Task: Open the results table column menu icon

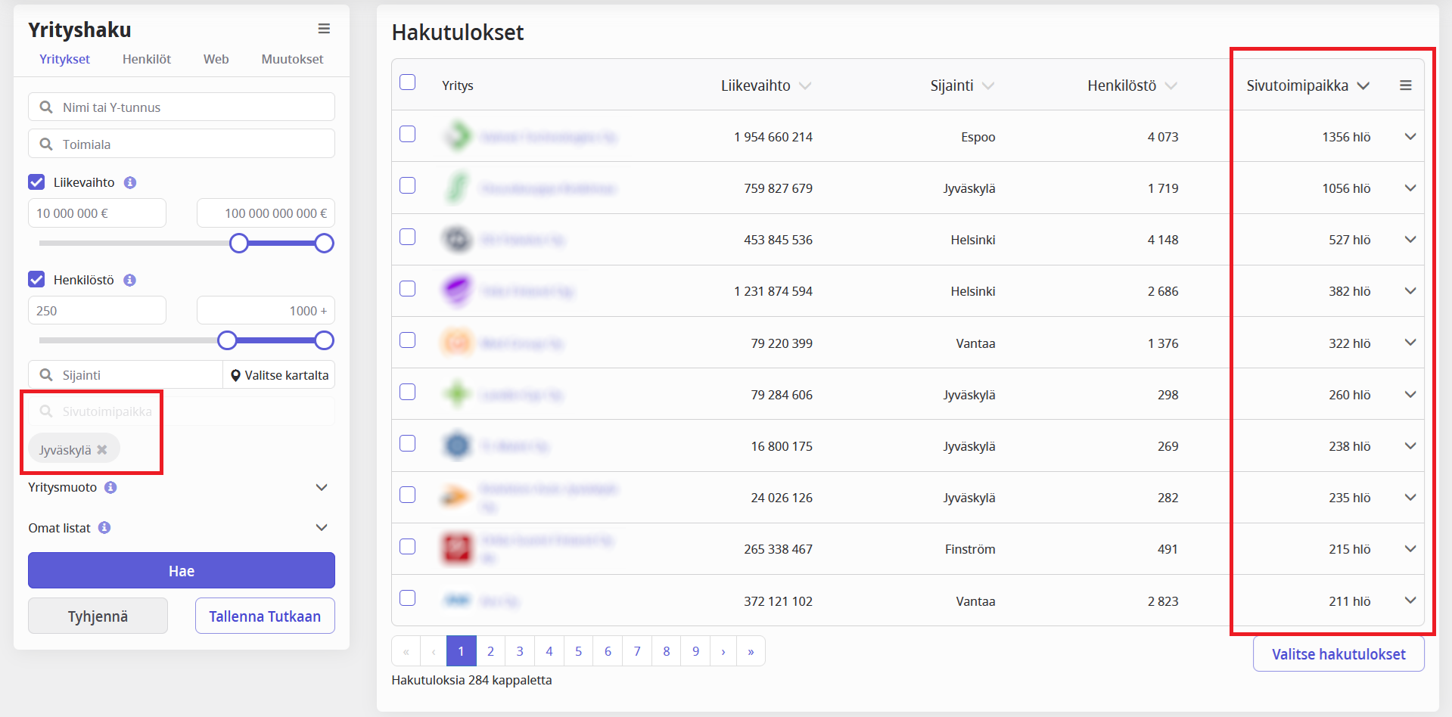Action: click(1405, 85)
